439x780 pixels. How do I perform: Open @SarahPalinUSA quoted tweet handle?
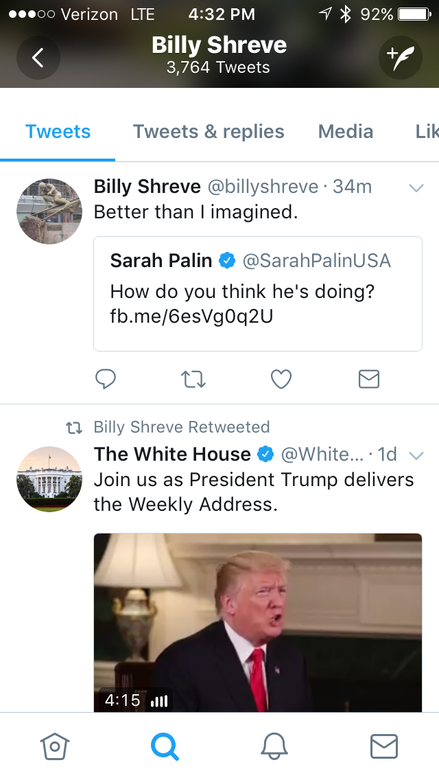click(x=316, y=261)
